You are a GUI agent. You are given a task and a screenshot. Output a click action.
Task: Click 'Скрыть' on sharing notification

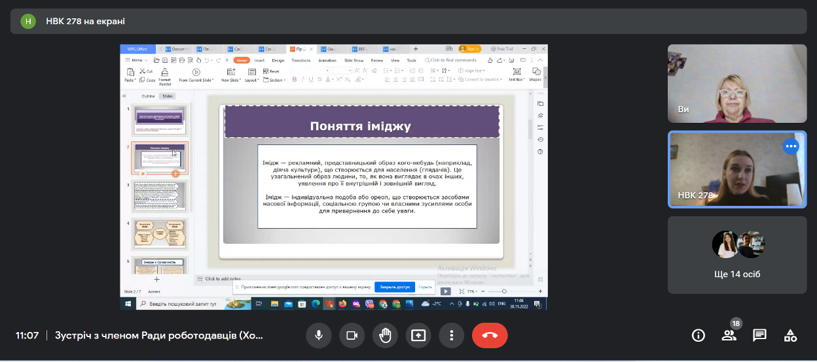point(425,287)
